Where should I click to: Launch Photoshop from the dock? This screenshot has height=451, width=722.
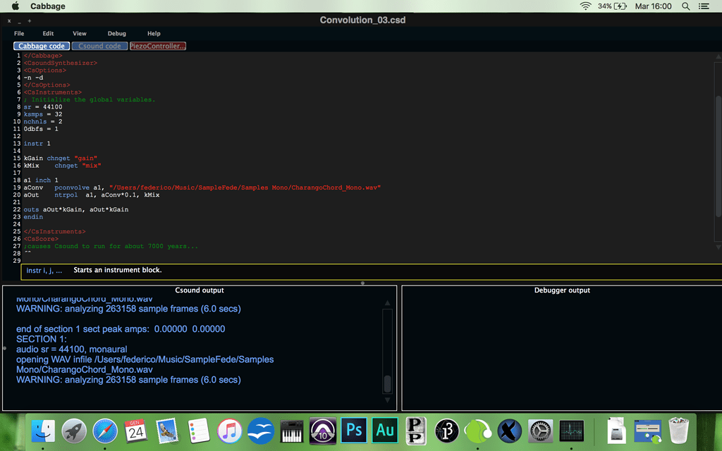point(354,431)
